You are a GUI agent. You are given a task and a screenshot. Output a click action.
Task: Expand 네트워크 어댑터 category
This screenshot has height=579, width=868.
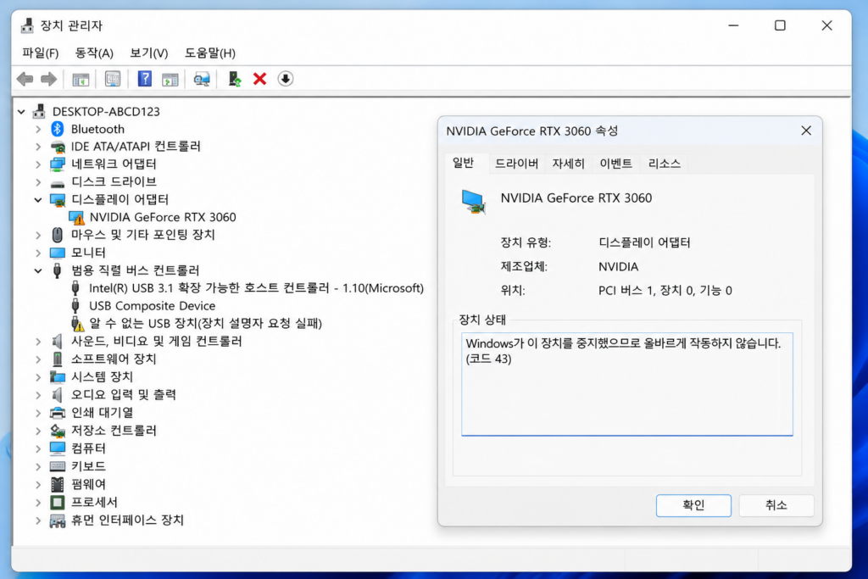[38, 164]
